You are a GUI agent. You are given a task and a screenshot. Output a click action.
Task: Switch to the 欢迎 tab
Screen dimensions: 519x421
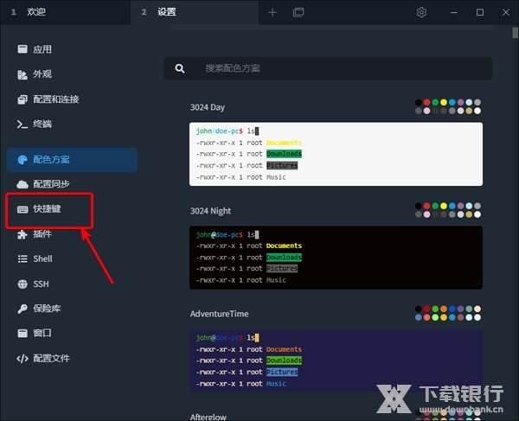65,12
